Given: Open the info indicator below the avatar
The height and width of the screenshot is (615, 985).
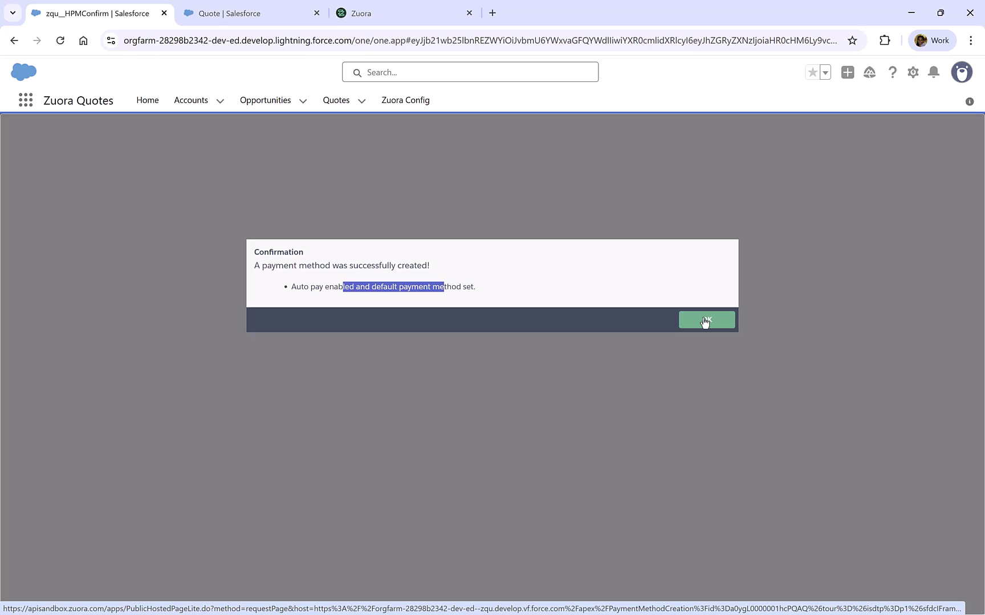Looking at the screenshot, I should pos(969,101).
